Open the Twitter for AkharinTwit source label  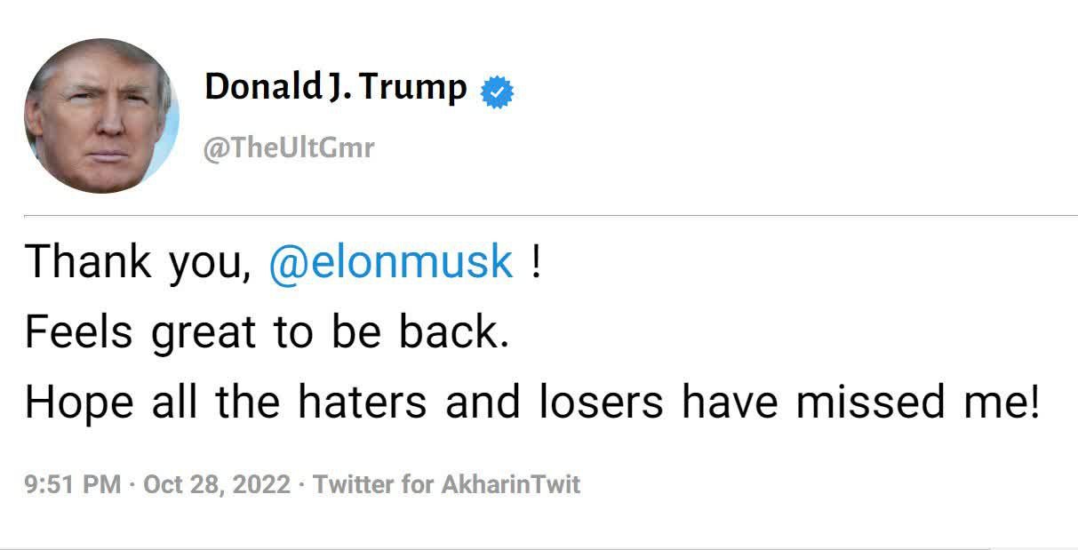click(446, 484)
